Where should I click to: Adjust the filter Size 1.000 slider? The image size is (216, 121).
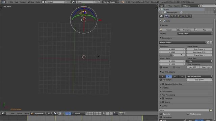tap(199, 80)
